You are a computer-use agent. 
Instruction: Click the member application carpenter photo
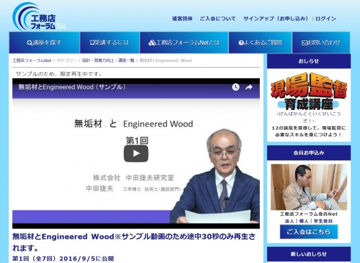308,187
